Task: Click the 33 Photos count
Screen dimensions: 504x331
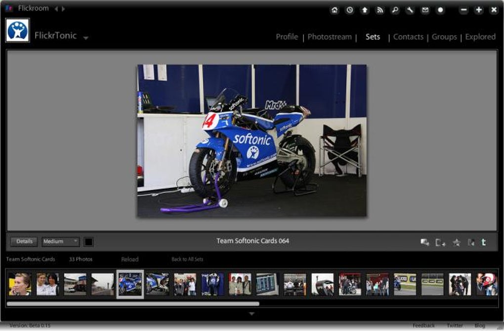Action: click(x=81, y=259)
